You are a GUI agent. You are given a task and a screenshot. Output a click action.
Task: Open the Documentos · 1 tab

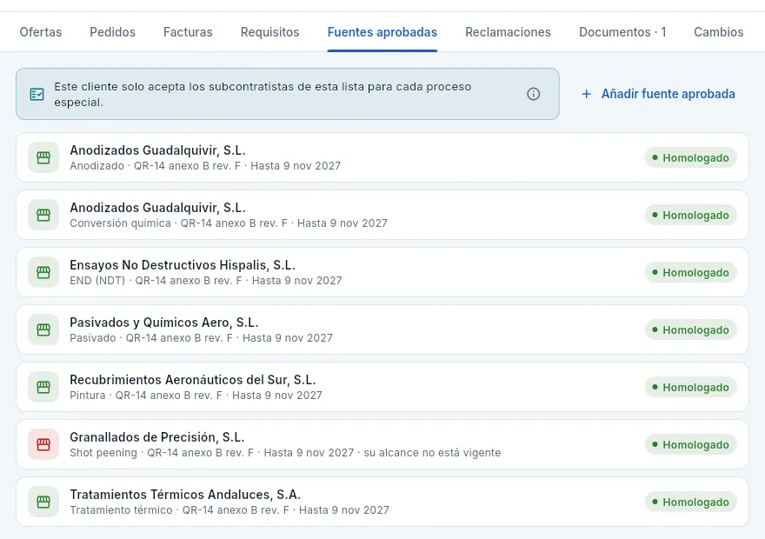click(x=622, y=32)
